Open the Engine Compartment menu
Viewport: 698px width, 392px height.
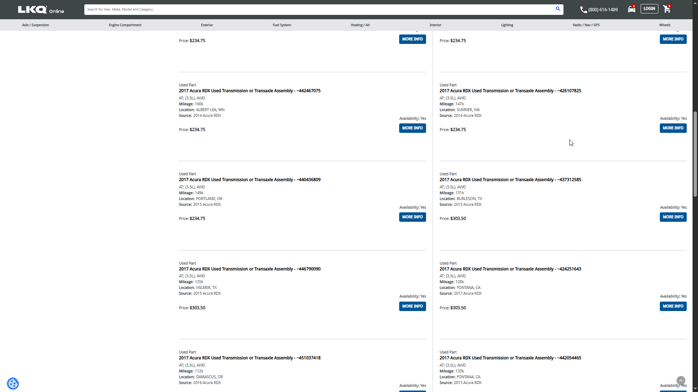[125, 25]
